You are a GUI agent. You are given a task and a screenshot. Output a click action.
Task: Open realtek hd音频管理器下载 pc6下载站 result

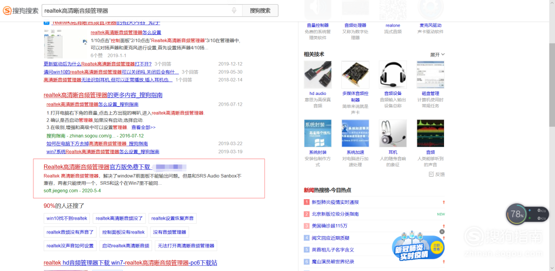(x=130, y=263)
